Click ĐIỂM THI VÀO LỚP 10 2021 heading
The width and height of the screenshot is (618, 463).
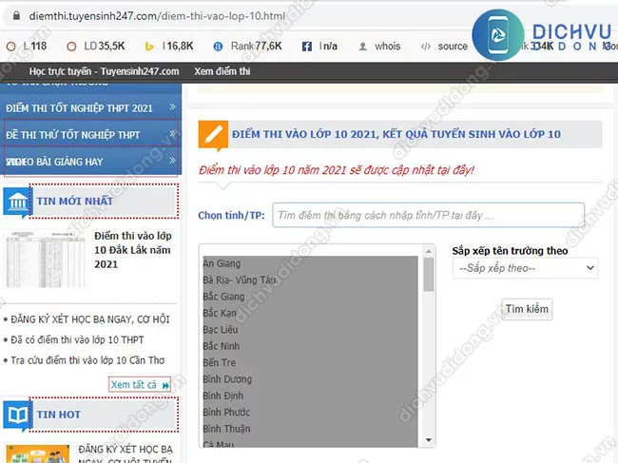(396, 134)
